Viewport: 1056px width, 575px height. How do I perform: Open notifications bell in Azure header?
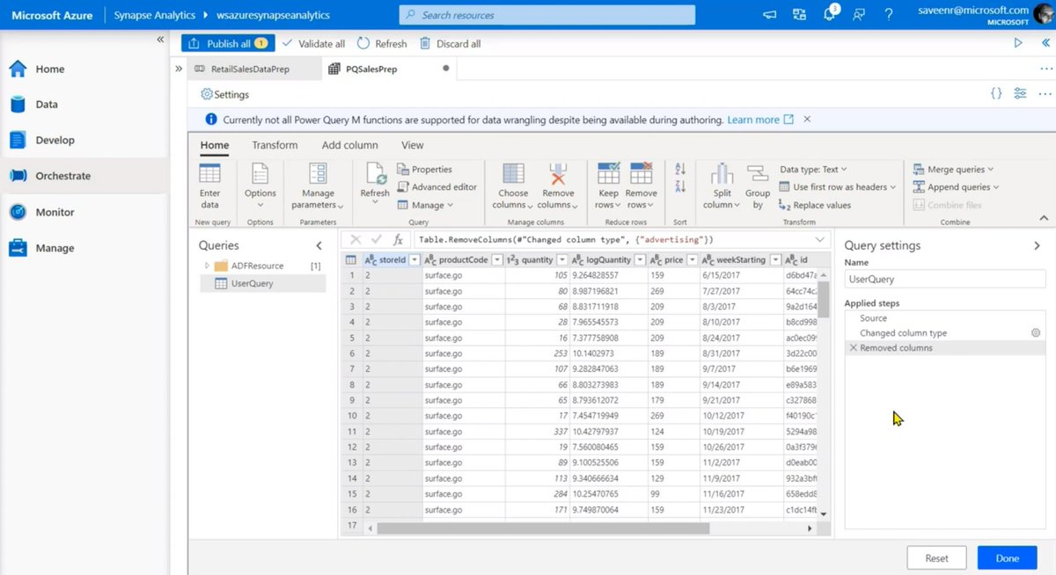827,14
